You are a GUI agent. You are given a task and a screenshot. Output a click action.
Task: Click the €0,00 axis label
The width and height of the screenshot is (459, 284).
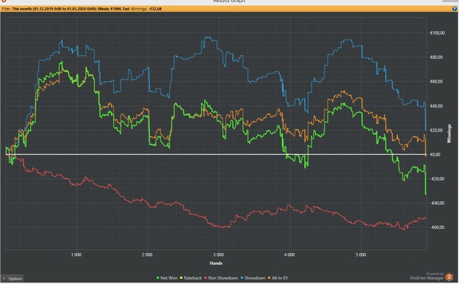435,154
